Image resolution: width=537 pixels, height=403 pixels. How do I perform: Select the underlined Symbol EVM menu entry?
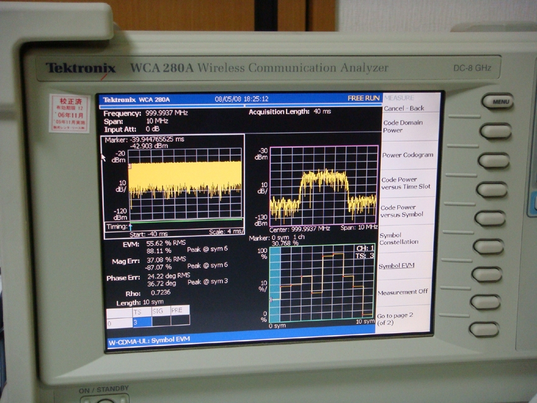(x=396, y=266)
